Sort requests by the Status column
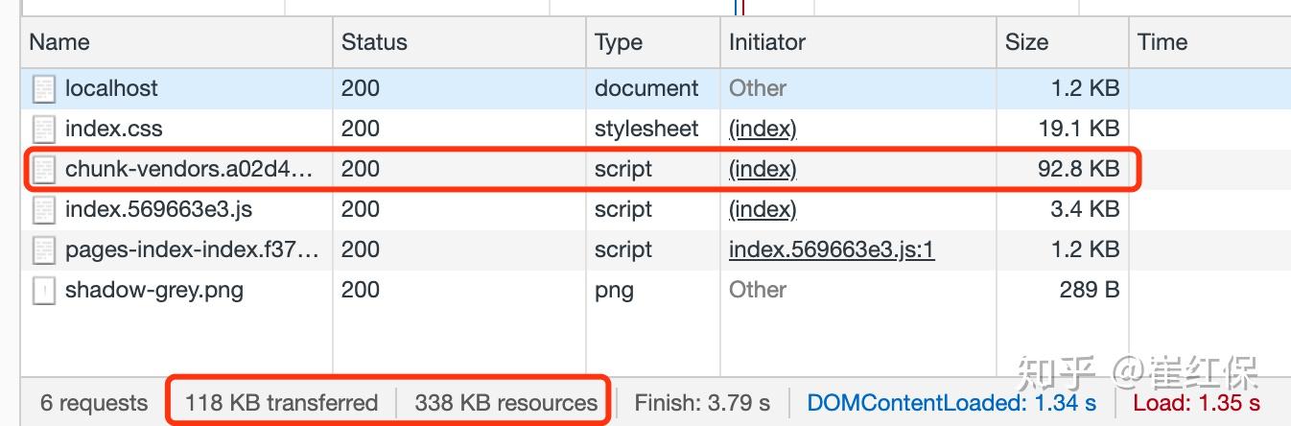 point(374,42)
